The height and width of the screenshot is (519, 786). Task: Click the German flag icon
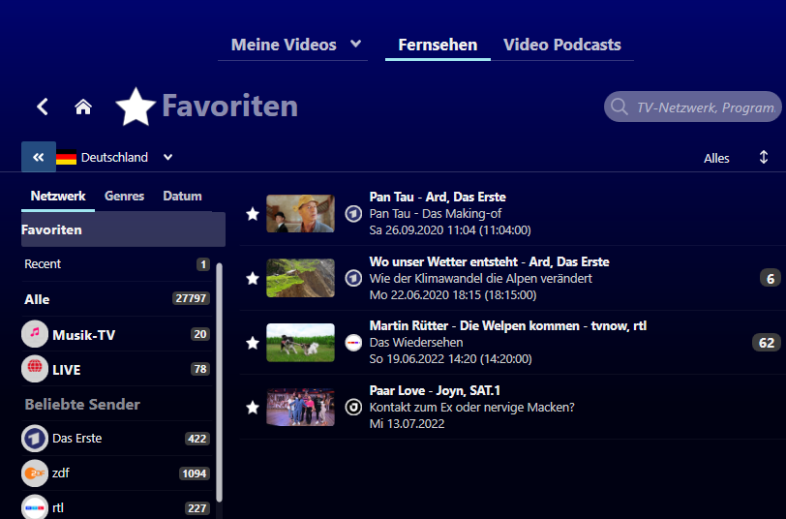click(66, 158)
